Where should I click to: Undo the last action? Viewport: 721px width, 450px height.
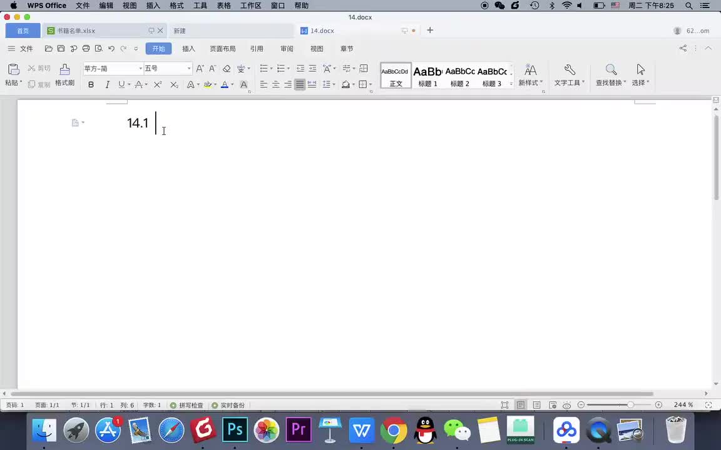[111, 48]
